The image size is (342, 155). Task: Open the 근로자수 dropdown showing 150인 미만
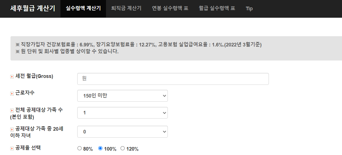[x=123, y=96]
